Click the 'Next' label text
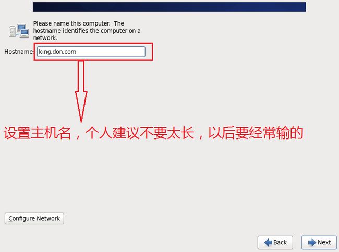 [x=324, y=242]
